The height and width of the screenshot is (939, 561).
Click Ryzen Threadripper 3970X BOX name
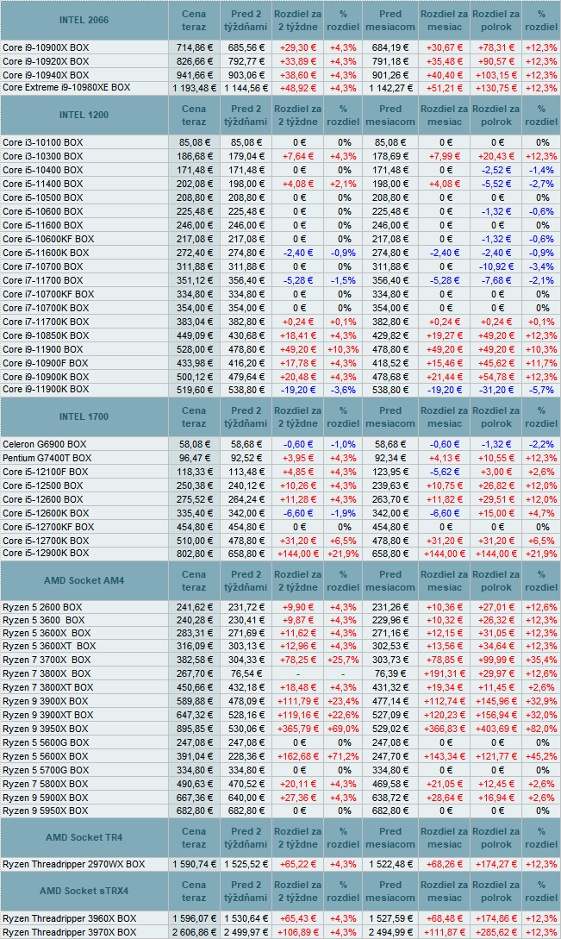tap(70, 932)
